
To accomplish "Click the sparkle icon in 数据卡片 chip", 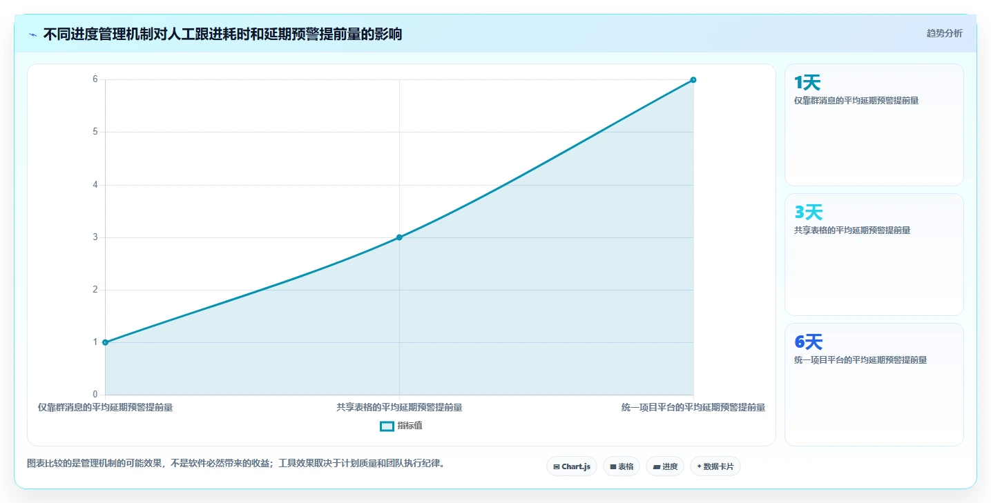I will (699, 467).
